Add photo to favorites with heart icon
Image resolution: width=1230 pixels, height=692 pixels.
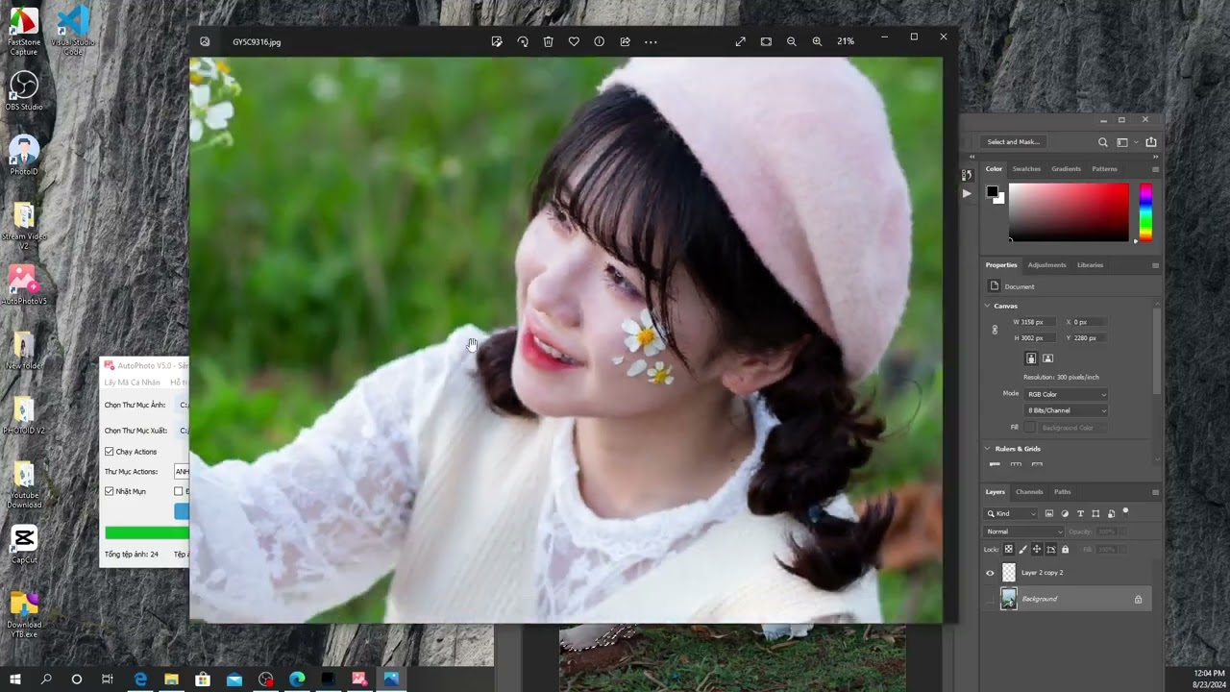coord(574,41)
